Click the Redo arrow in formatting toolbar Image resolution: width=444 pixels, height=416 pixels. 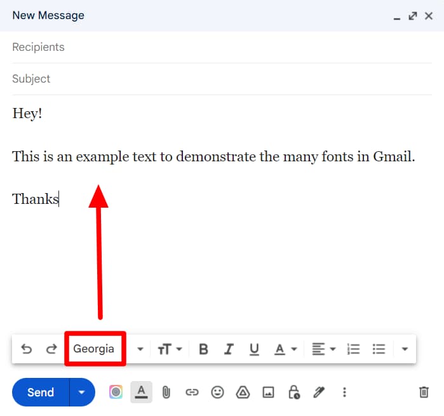(51, 349)
